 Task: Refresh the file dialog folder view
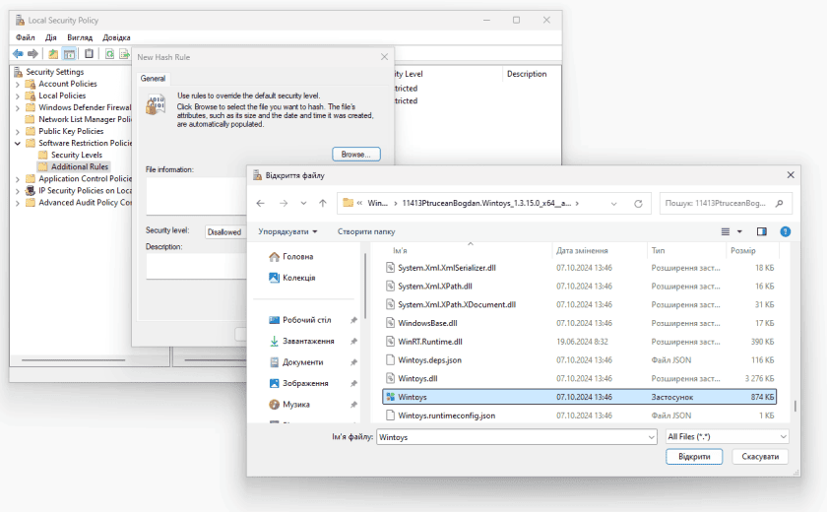click(638, 203)
